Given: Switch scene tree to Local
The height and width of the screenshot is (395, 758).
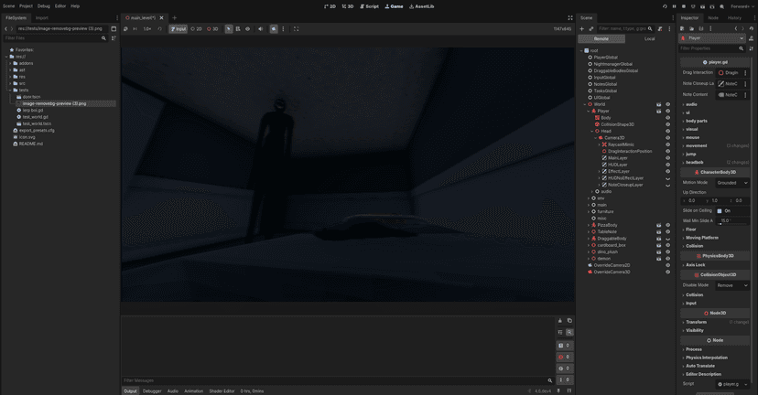Looking at the screenshot, I should [x=649, y=38].
